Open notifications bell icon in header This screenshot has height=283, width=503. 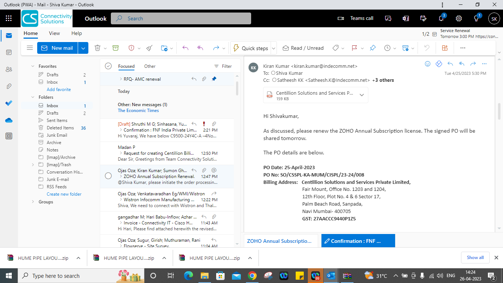click(441, 18)
